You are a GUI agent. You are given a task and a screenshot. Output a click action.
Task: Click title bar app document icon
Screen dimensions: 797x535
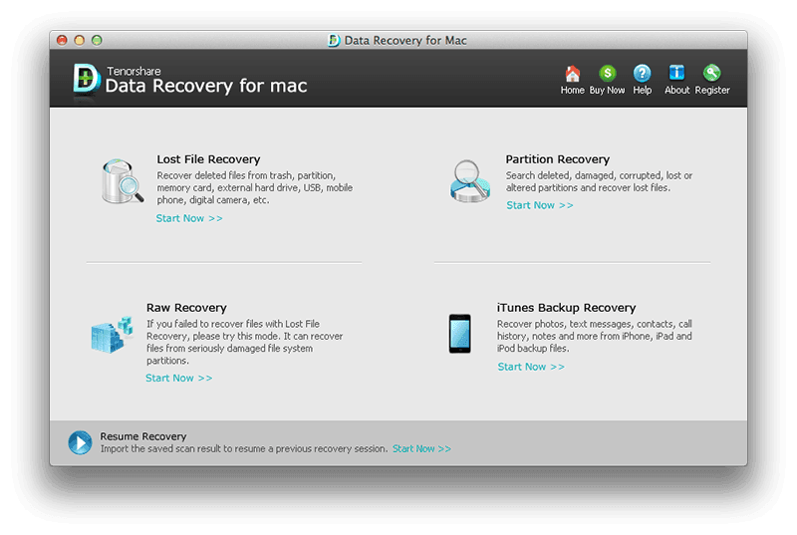pyautogui.click(x=334, y=40)
